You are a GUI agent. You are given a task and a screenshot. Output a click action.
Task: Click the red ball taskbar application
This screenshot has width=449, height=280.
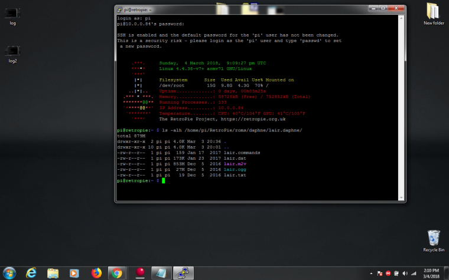pos(140,273)
